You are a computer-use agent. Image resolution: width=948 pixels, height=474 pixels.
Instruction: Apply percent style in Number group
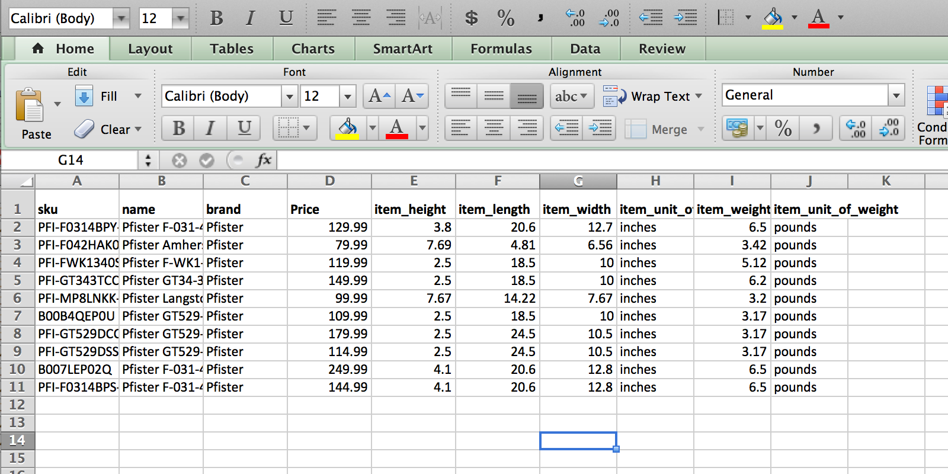[x=783, y=128]
